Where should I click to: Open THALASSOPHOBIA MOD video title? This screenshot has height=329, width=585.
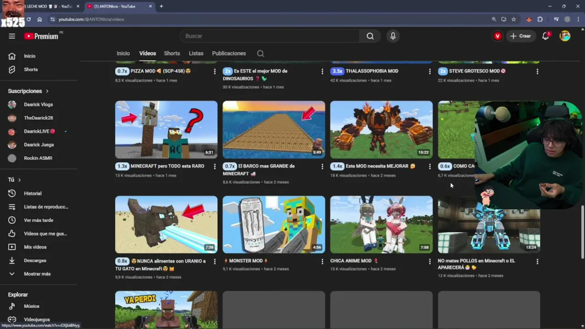point(372,71)
